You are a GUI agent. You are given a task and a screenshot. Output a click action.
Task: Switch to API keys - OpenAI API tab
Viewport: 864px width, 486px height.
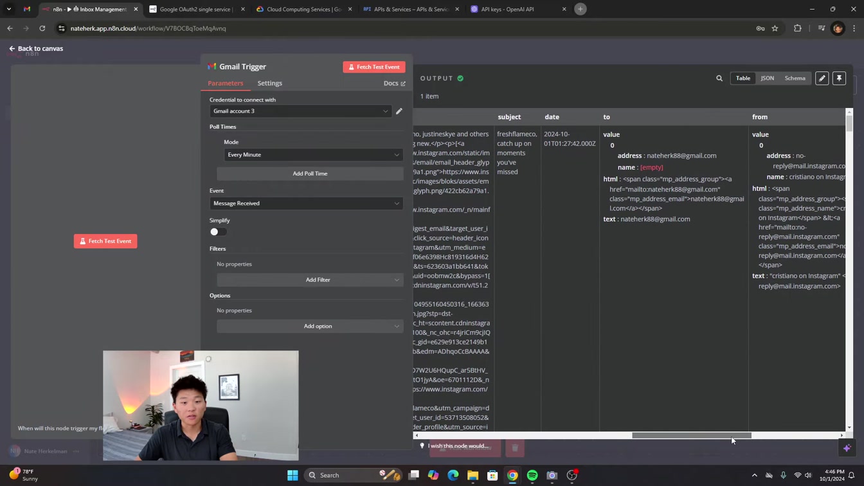(517, 9)
